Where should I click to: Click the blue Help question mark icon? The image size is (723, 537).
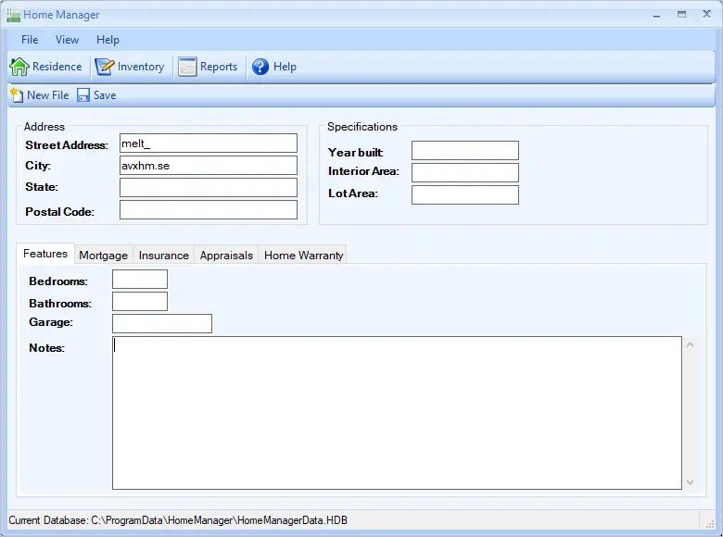click(260, 67)
